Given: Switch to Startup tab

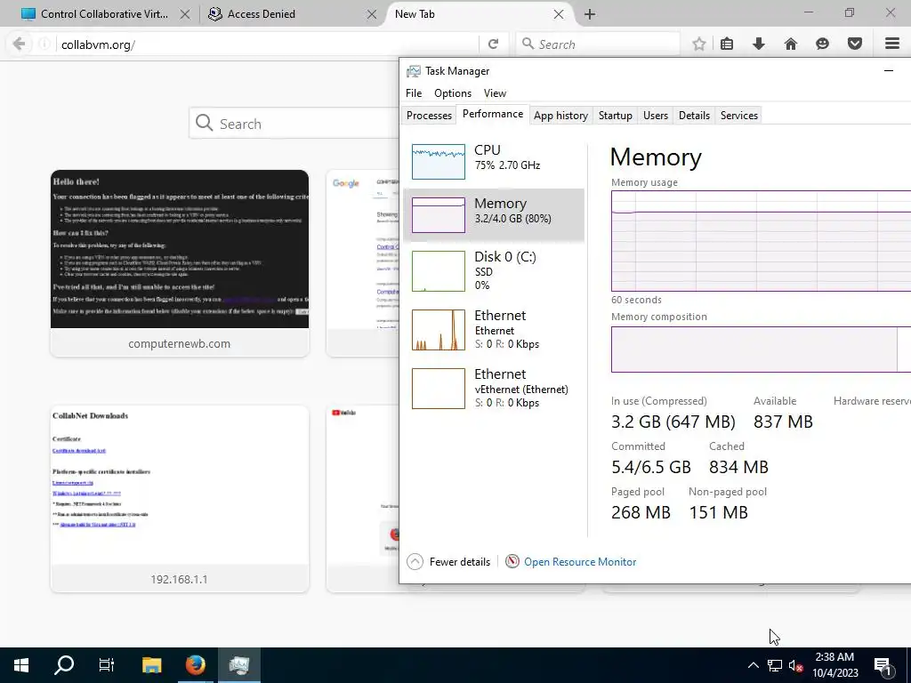Looking at the screenshot, I should [x=616, y=115].
